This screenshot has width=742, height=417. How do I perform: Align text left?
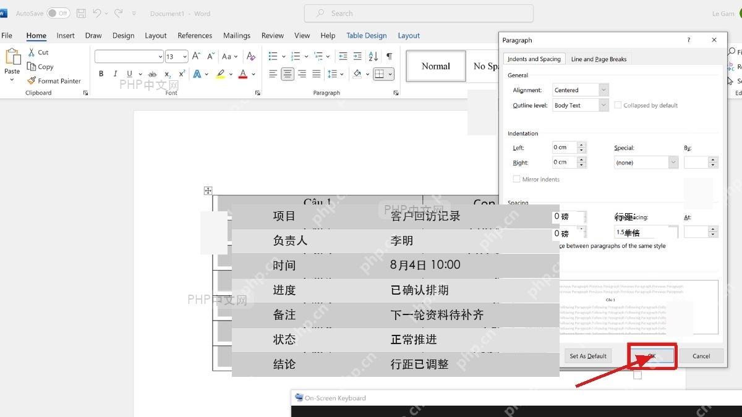(x=273, y=74)
